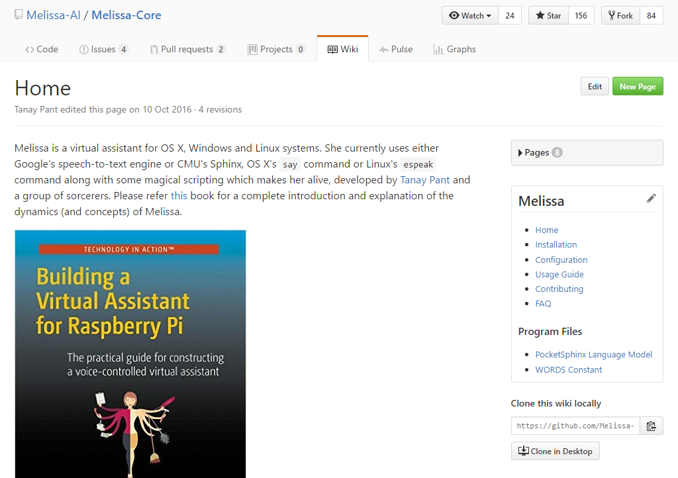
Task: Click the Edit button for the wiki page
Action: (595, 87)
